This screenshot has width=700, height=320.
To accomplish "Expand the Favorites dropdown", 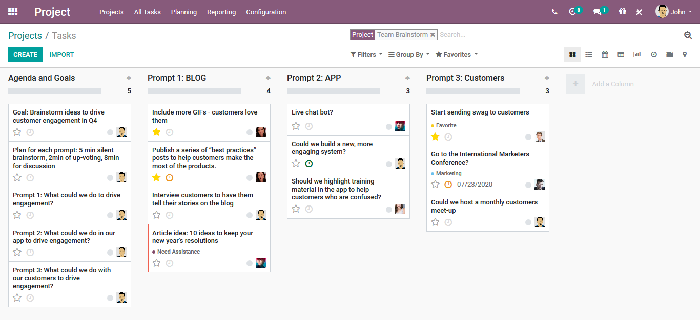I will [x=456, y=54].
